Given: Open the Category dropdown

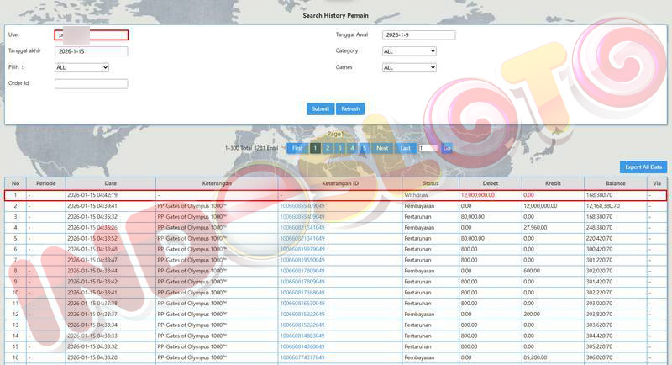Looking at the screenshot, I should tap(409, 51).
